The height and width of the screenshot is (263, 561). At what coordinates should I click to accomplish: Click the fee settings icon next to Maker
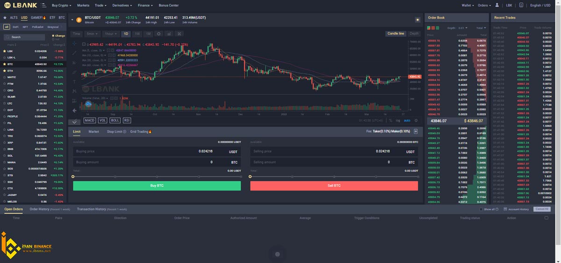pos(416,131)
